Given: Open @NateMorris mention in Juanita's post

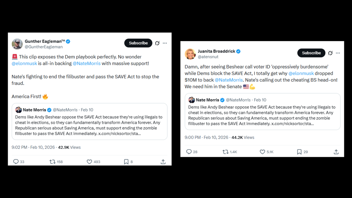Looking at the screenshot, I should tap(228, 80).
